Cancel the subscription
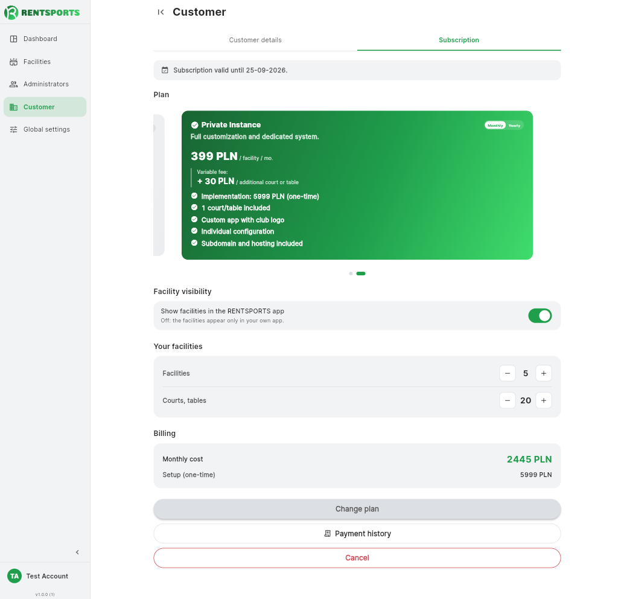The image size is (624, 599). tap(357, 557)
